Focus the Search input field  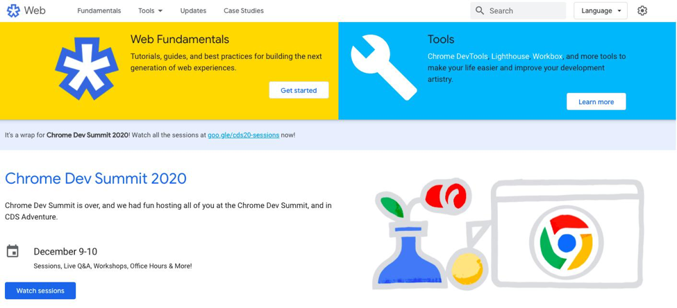(x=518, y=11)
